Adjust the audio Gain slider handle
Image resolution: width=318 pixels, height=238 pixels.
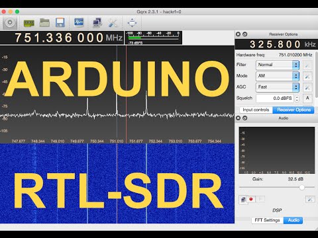pyautogui.click(x=302, y=187)
